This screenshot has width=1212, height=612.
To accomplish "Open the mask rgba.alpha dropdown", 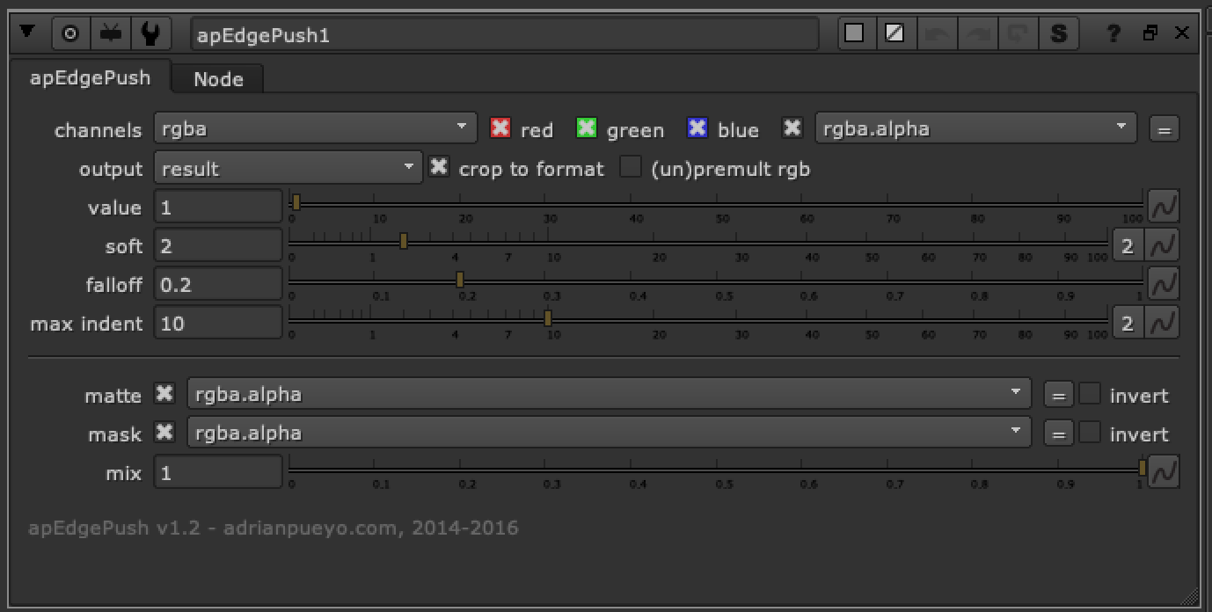I will coord(607,432).
